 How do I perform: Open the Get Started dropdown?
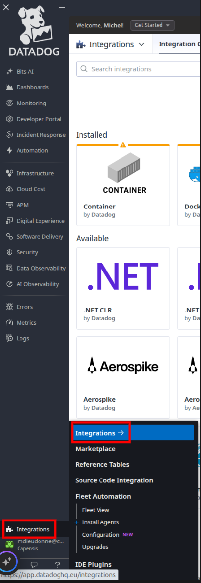(x=152, y=25)
